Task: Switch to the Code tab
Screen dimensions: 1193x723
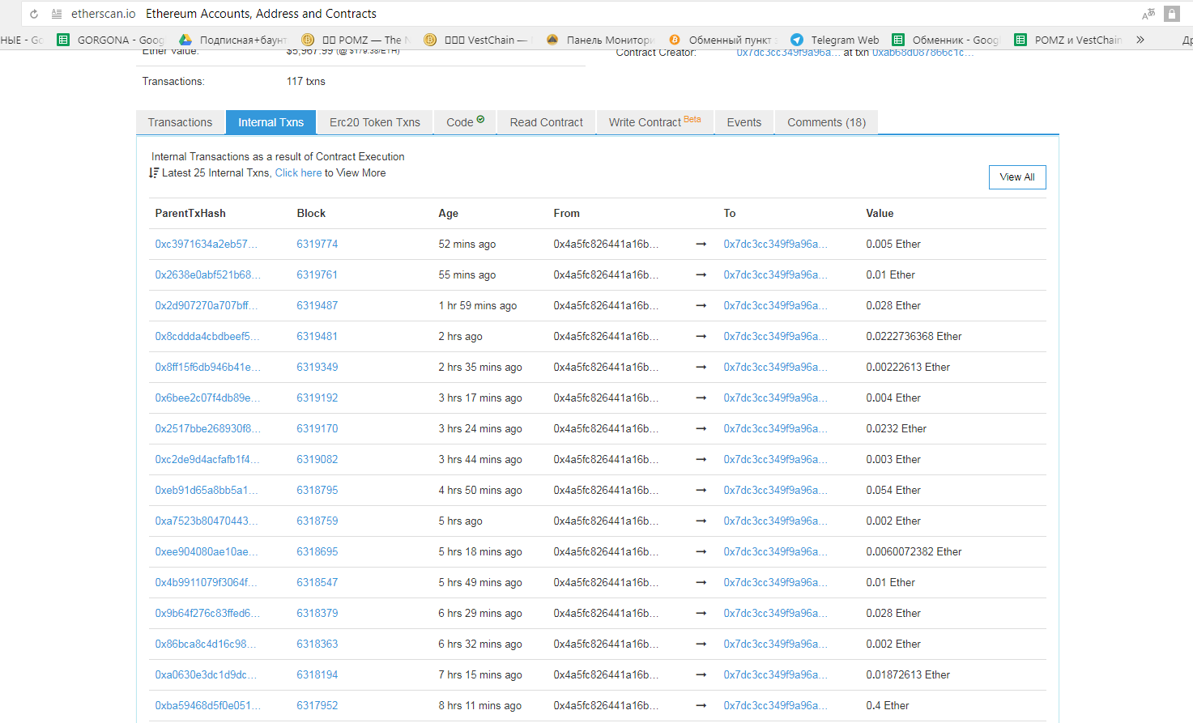Action: 466,122
